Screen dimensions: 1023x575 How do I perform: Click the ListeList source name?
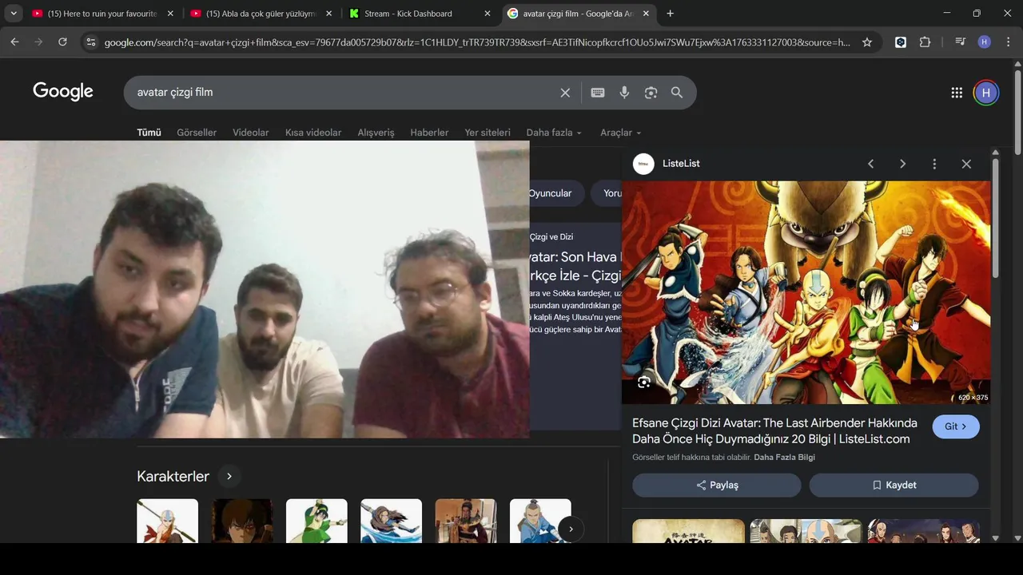click(x=681, y=164)
